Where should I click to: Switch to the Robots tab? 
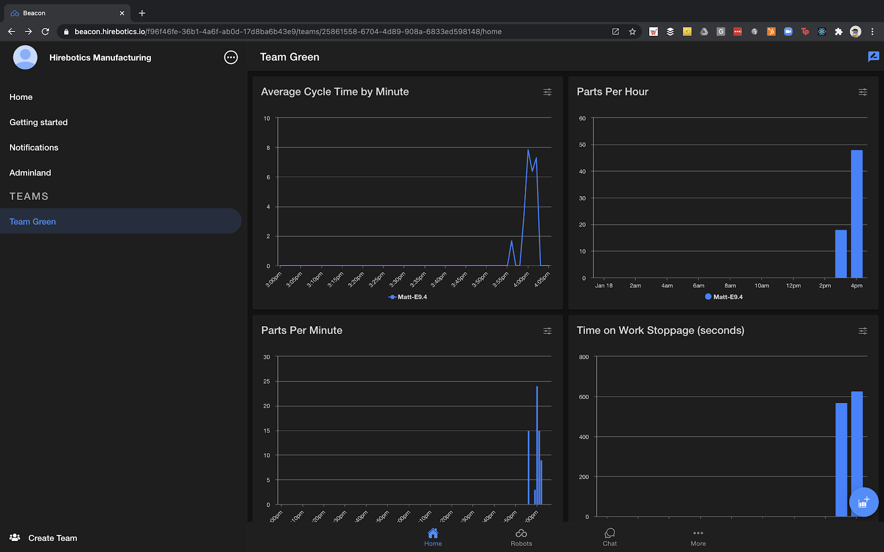[x=521, y=537]
